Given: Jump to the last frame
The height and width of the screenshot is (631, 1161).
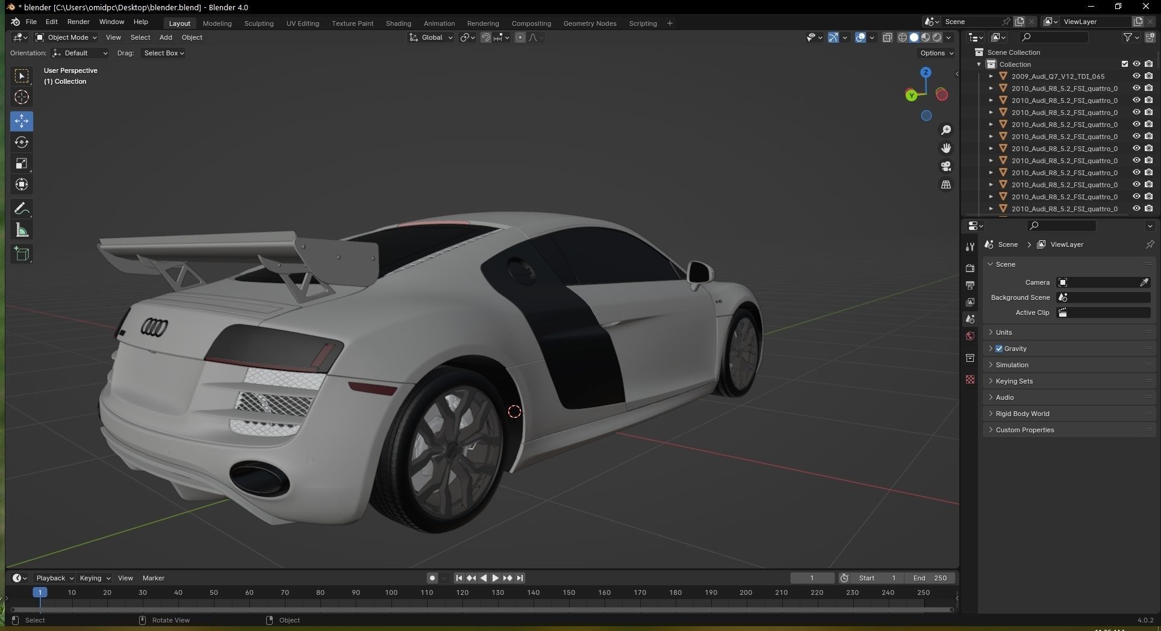Looking at the screenshot, I should point(520,578).
